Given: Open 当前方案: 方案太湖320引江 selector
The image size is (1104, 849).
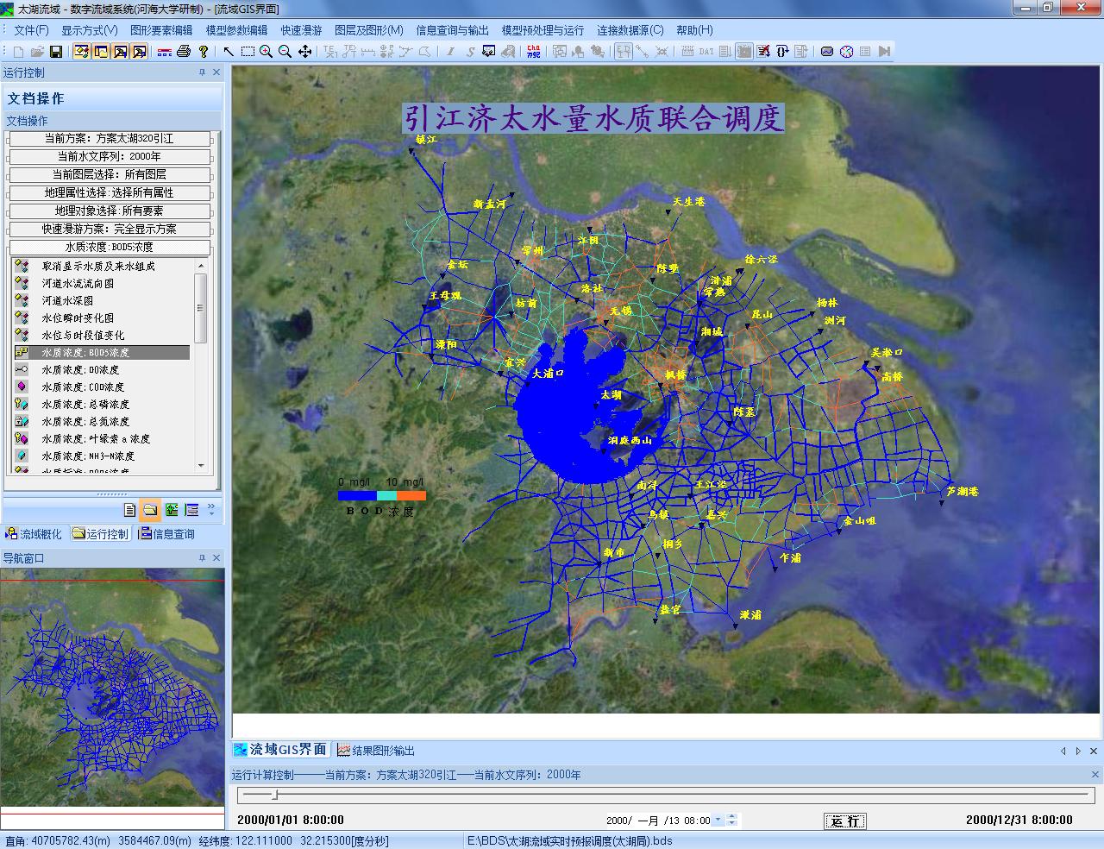Looking at the screenshot, I should pos(110,139).
